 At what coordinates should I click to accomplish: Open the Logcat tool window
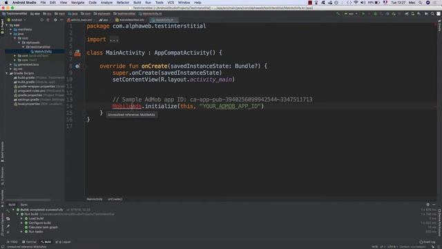[63, 242]
